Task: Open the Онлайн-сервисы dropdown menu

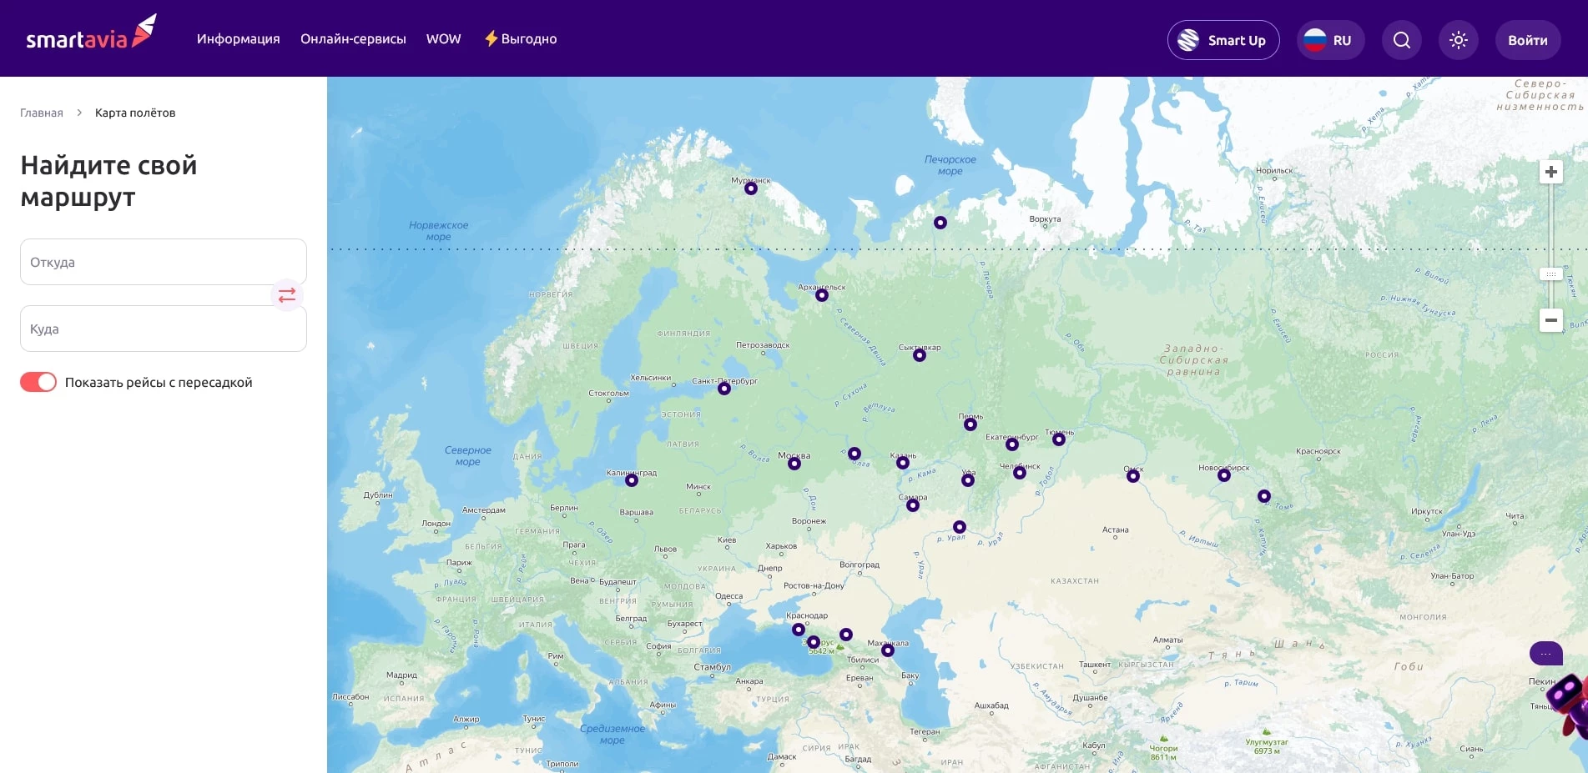Action: click(353, 38)
